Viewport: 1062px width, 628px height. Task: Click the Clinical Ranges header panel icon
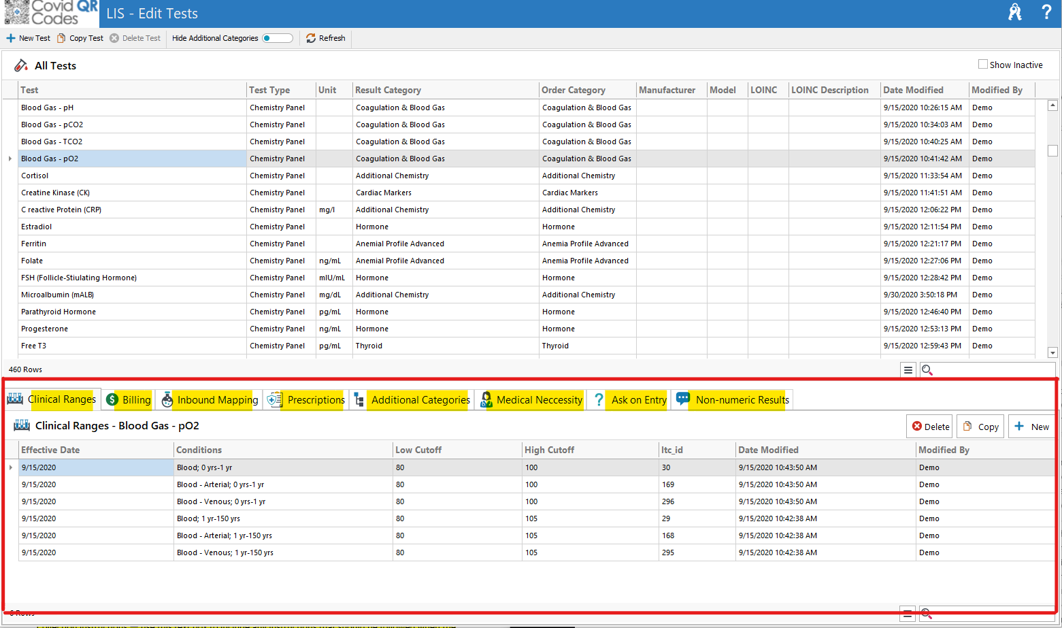22,425
